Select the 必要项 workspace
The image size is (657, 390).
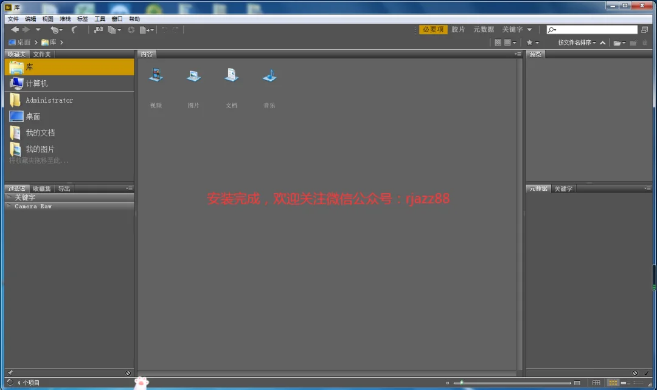[433, 29]
